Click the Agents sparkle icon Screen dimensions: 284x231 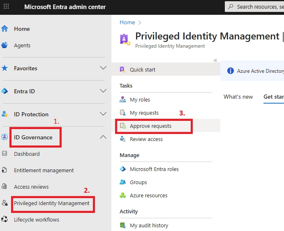[5, 45]
